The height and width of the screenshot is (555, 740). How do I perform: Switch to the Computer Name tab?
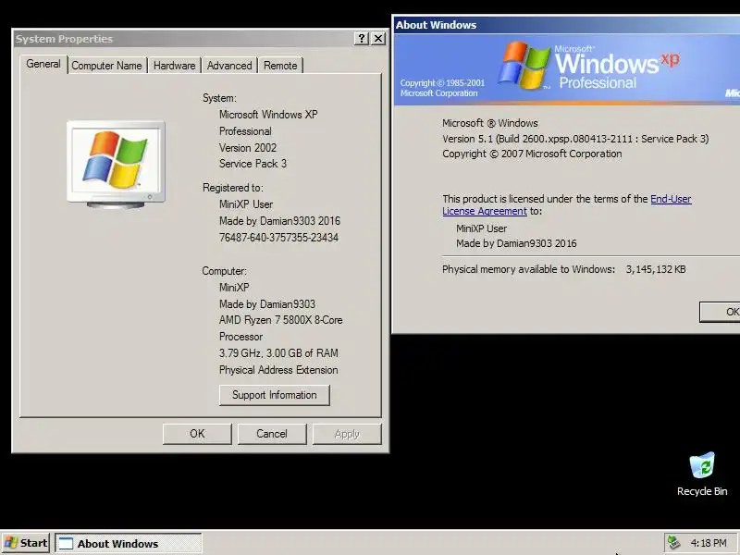click(106, 66)
